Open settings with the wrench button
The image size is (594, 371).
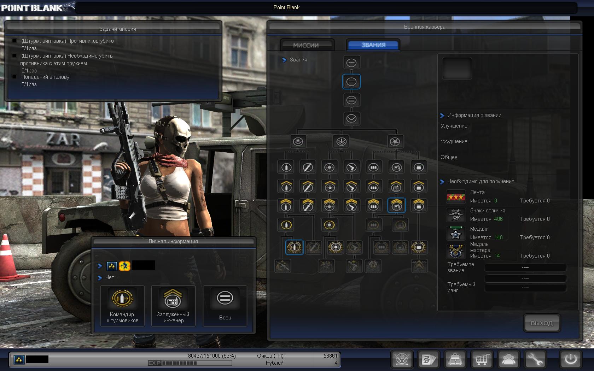coord(535,360)
